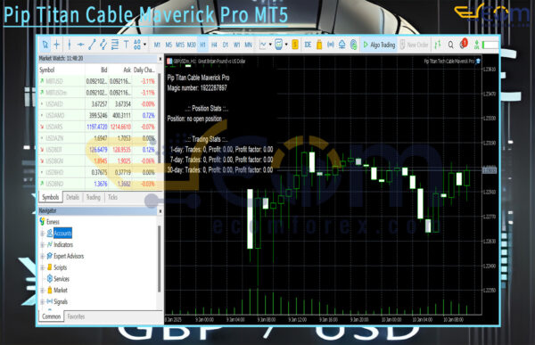Switch to Trading tab in Market Watch
535x345 pixels.
tap(93, 197)
